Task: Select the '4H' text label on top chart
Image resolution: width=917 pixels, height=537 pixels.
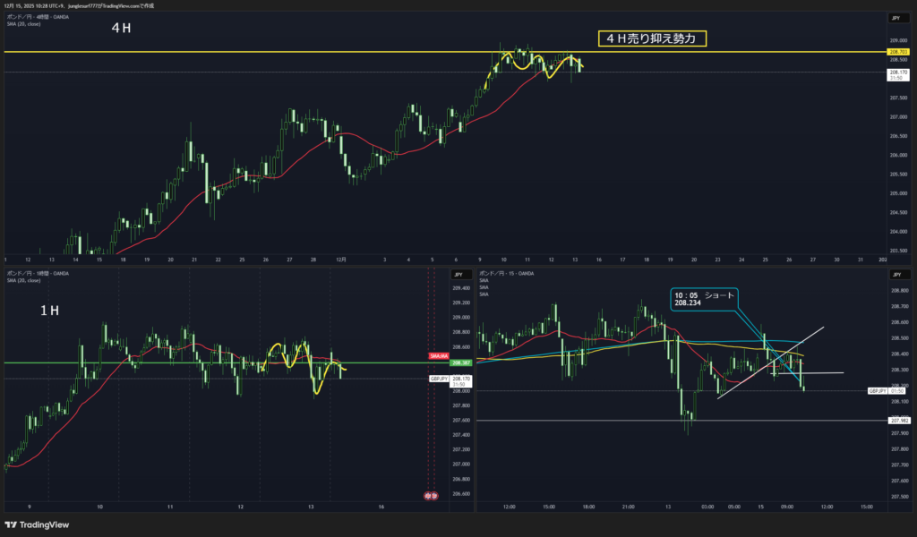Action: coord(121,29)
